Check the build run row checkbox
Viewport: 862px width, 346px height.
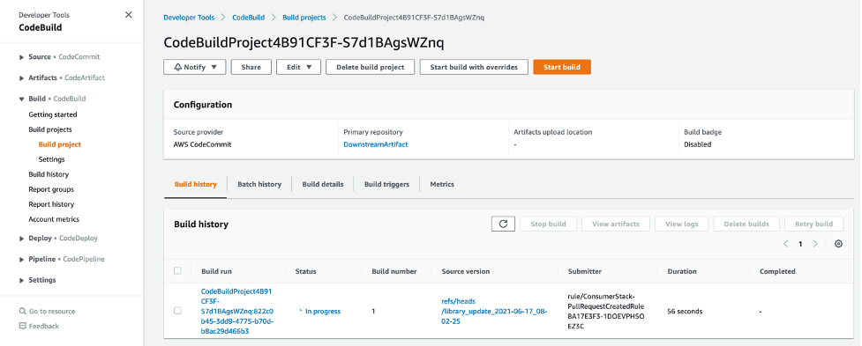(x=177, y=311)
